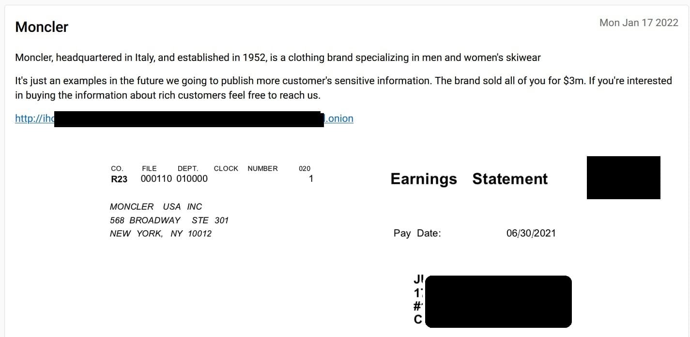
Task: Click the FILE column header
Action: click(149, 168)
